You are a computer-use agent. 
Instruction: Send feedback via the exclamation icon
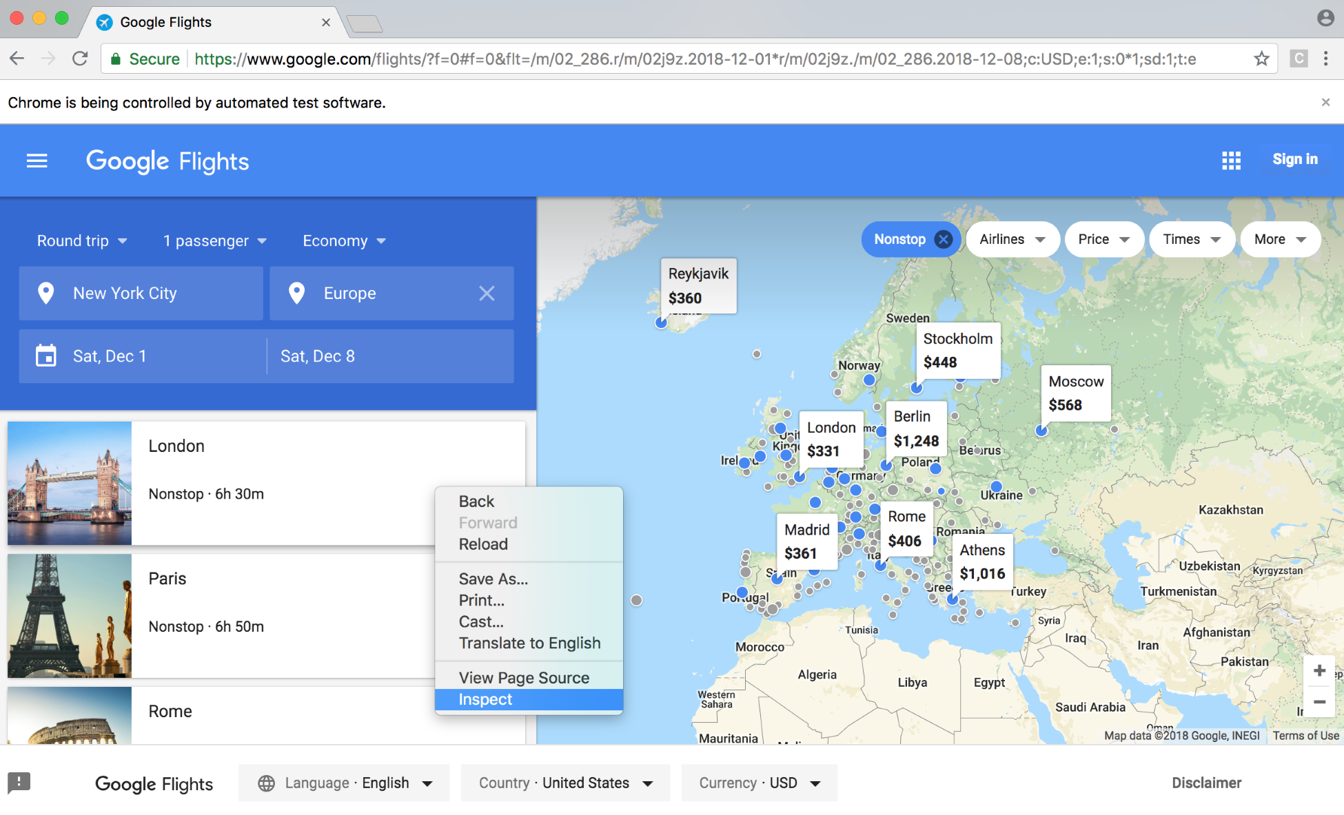(19, 783)
